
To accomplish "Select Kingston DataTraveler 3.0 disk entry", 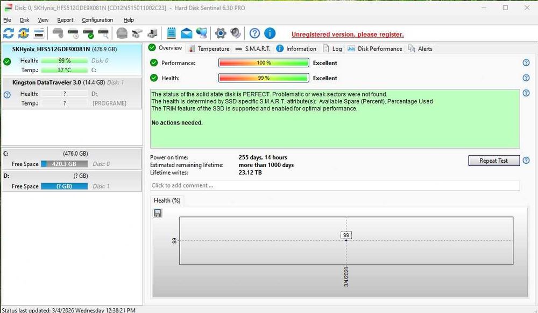I will (72, 93).
